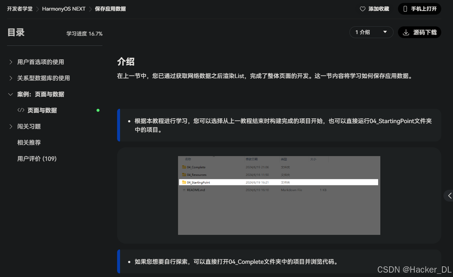Click the green status dot on 页面与数据

point(98,110)
